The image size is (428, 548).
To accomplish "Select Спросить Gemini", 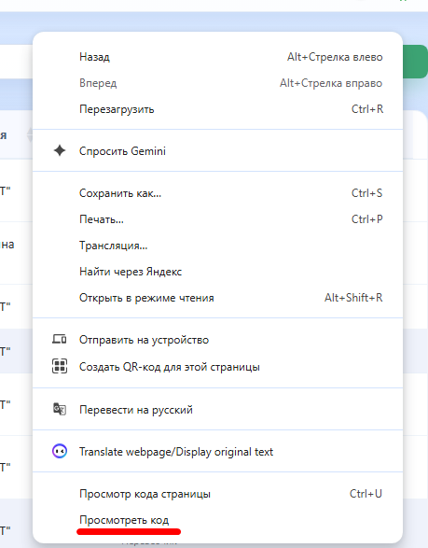I will [x=217, y=151].
